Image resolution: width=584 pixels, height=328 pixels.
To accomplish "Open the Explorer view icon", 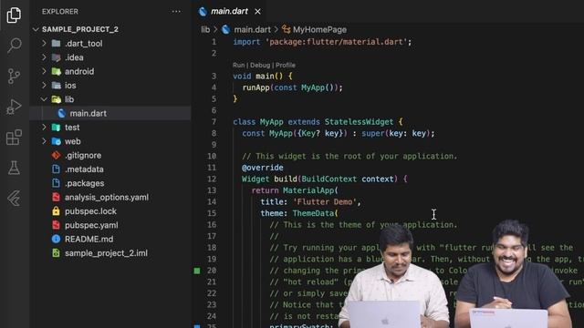I will coord(14,15).
